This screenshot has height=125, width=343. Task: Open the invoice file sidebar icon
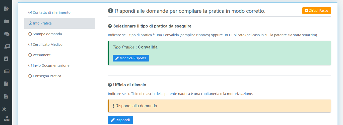(6, 96)
